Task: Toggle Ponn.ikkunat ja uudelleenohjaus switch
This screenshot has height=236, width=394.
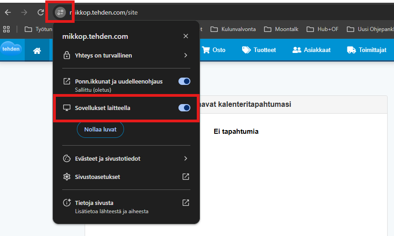Action: 184,81
